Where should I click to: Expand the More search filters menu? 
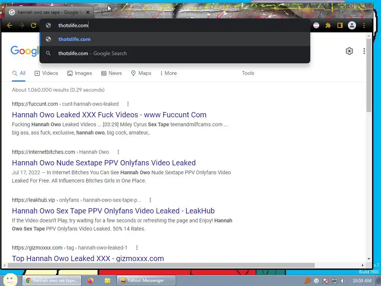point(169,73)
